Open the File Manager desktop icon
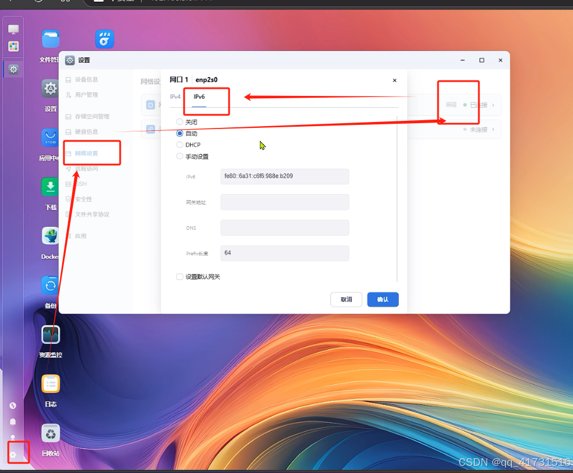The width and height of the screenshot is (573, 473). coord(50,39)
